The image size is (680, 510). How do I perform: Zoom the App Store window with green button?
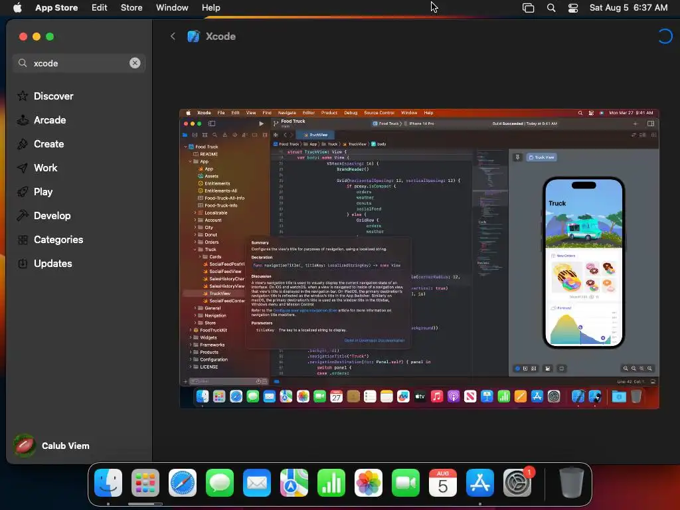coord(50,37)
